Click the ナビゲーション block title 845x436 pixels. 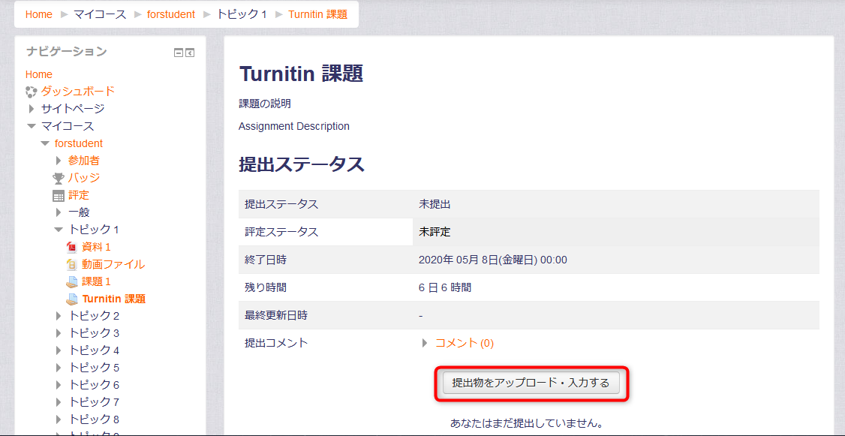pos(66,52)
